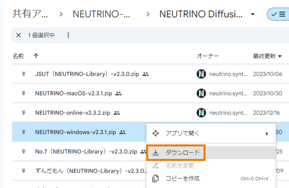Image resolution: width=289 pixels, height=188 pixels.
Task: Select NEUTRINO-macOS-v2.3.1.zip file
Action: (74, 94)
